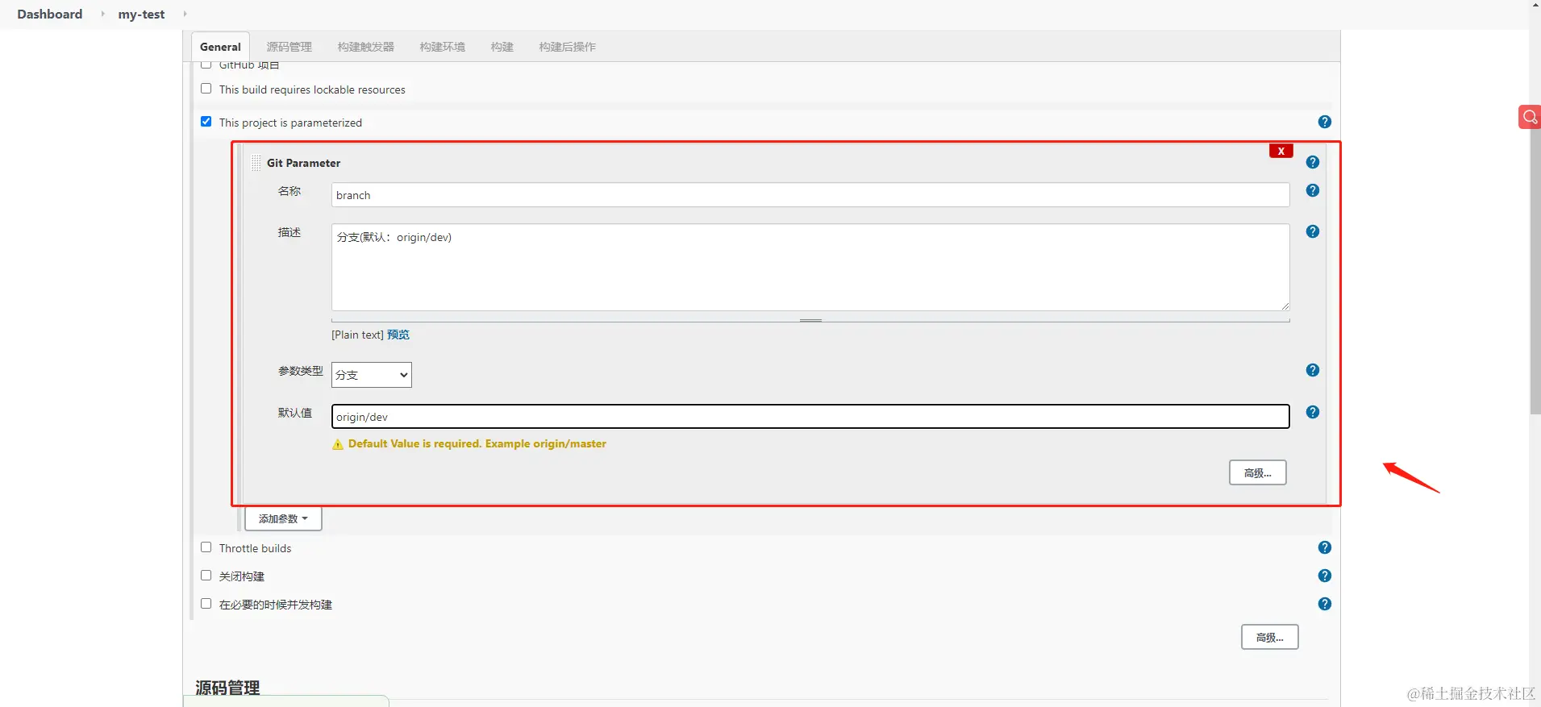The height and width of the screenshot is (707, 1541).
Task: Click the 默认值 input with origin/dev
Action: pyautogui.click(x=810, y=417)
